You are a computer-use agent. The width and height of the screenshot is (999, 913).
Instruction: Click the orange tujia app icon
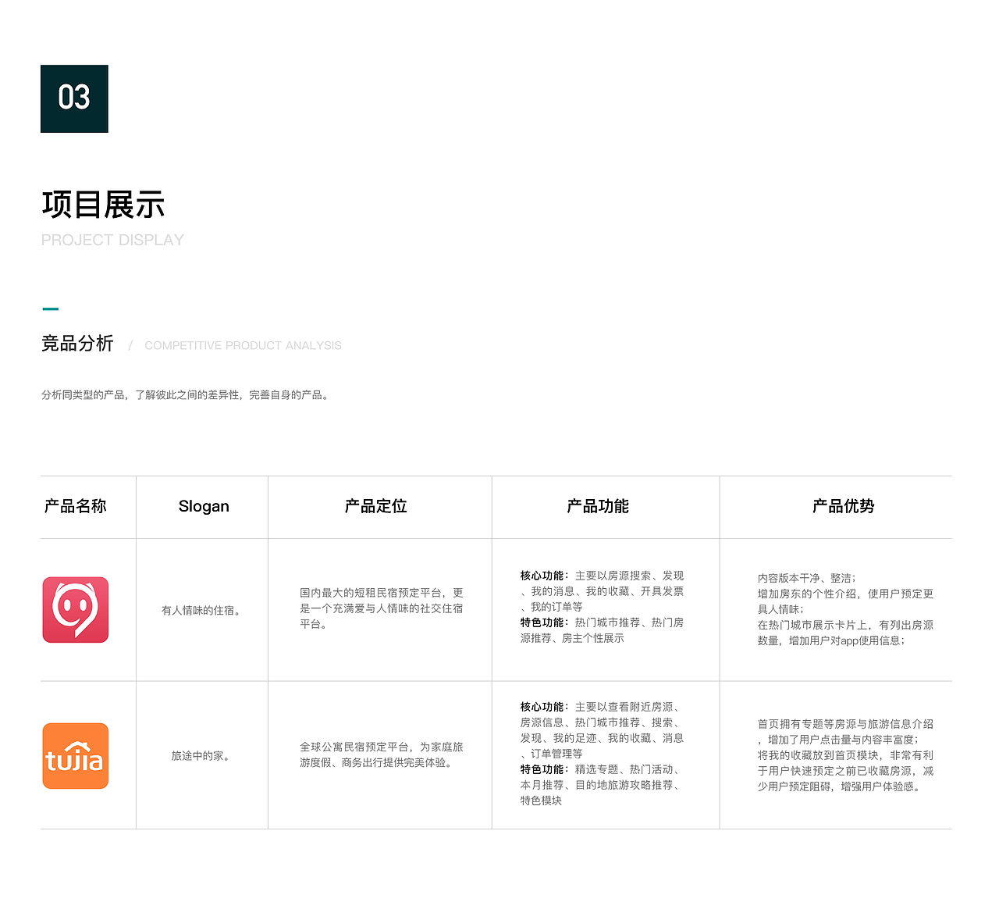(76, 756)
